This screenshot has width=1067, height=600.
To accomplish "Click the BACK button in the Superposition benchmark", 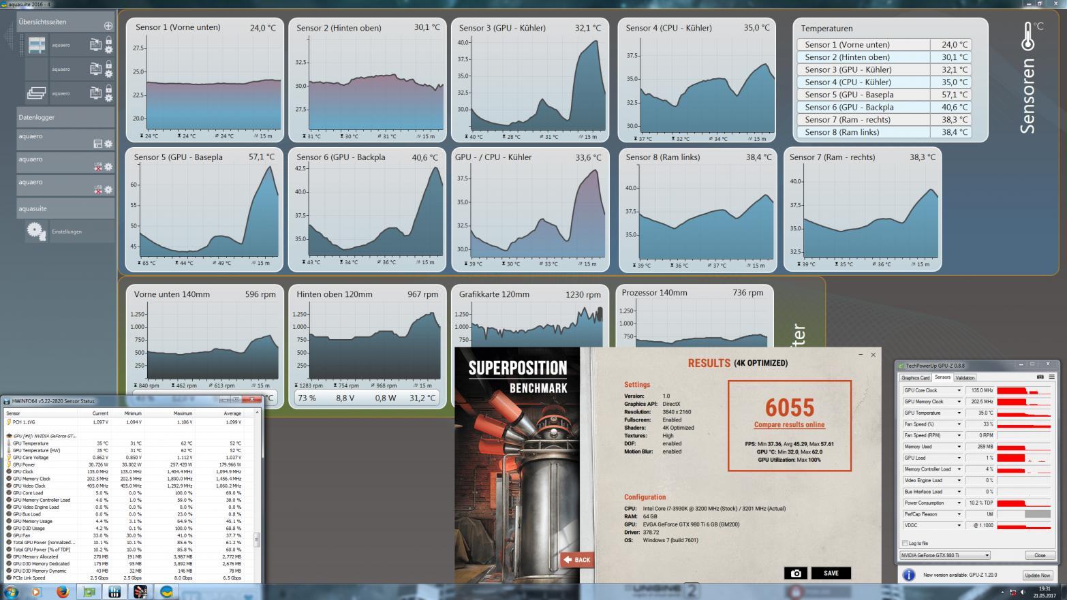I will point(576,560).
